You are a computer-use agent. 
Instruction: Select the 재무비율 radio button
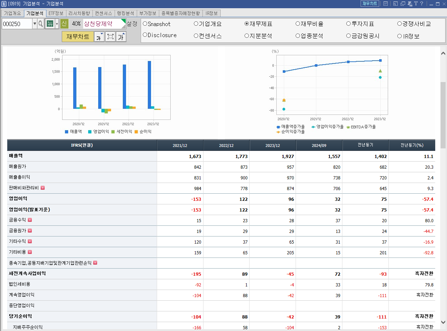298,24
